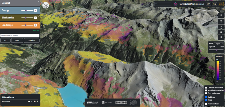Image resolution: width=225 pixels, height=107 pixels.
Task: Click the 'example PV' layer name
Action: [x=6, y=101]
